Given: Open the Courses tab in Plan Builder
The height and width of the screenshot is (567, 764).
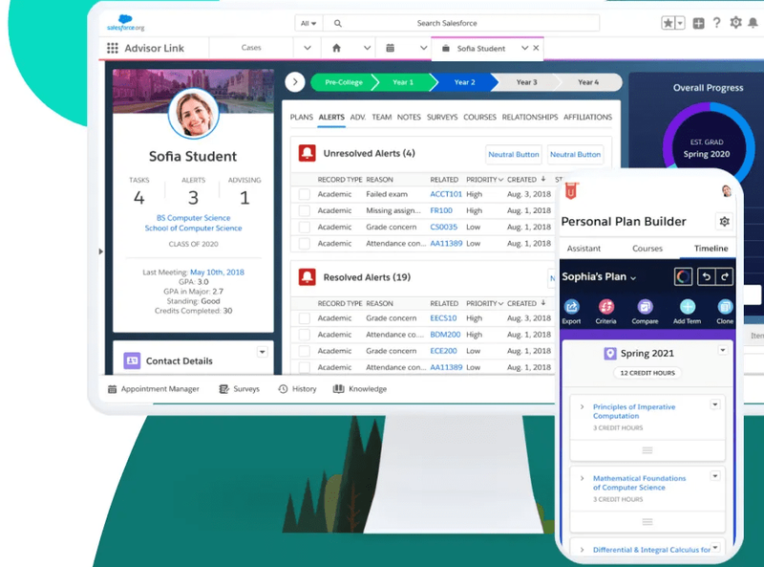Looking at the screenshot, I should pyautogui.click(x=647, y=249).
